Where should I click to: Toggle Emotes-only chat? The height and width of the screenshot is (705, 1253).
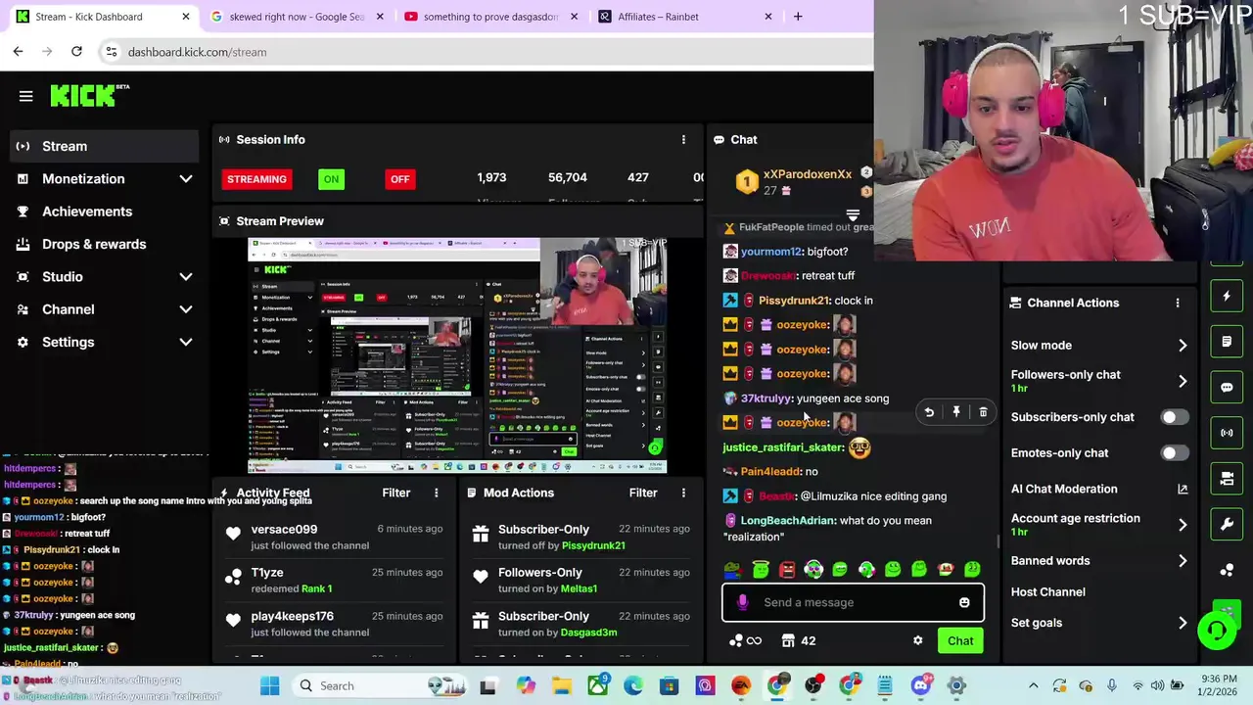tap(1174, 453)
